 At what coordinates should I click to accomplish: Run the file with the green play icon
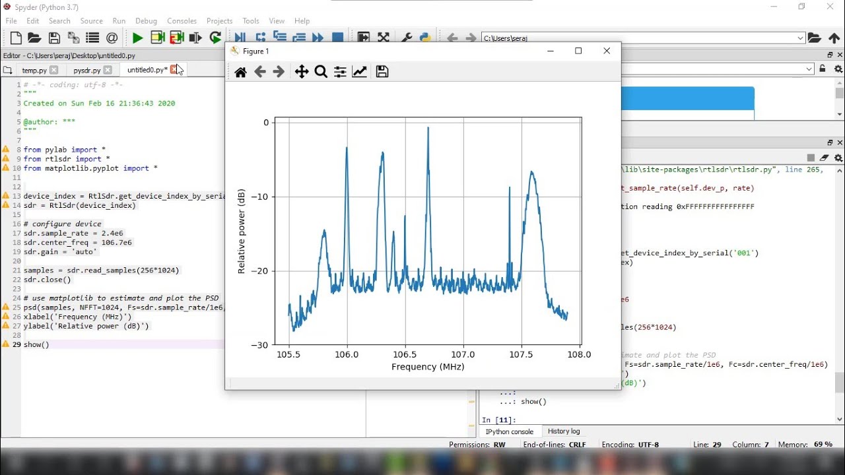pos(137,38)
